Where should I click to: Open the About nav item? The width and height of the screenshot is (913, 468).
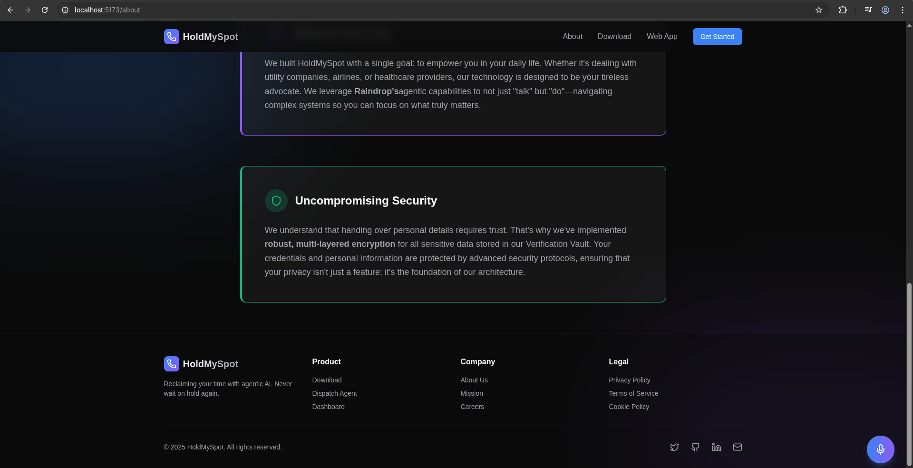pos(572,37)
